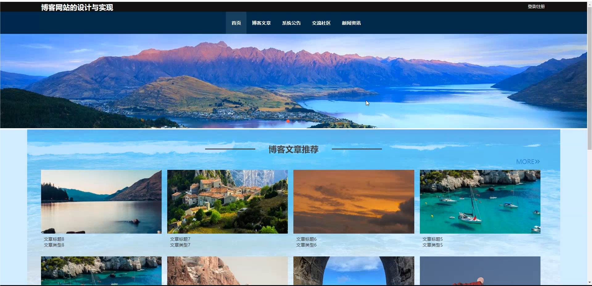Image resolution: width=592 pixels, height=286 pixels.
Task: Select the middle carousel indicator dot
Action: [293, 121]
